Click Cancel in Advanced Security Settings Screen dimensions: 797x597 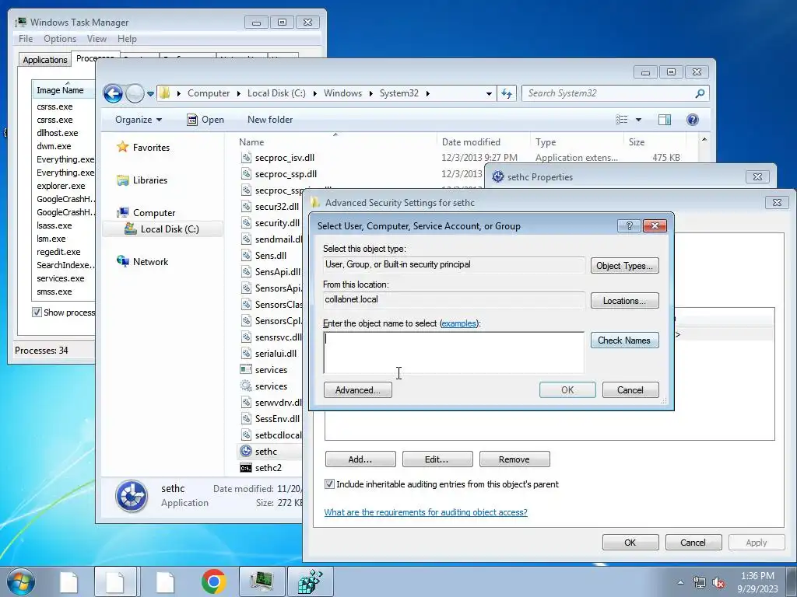pyautogui.click(x=693, y=542)
